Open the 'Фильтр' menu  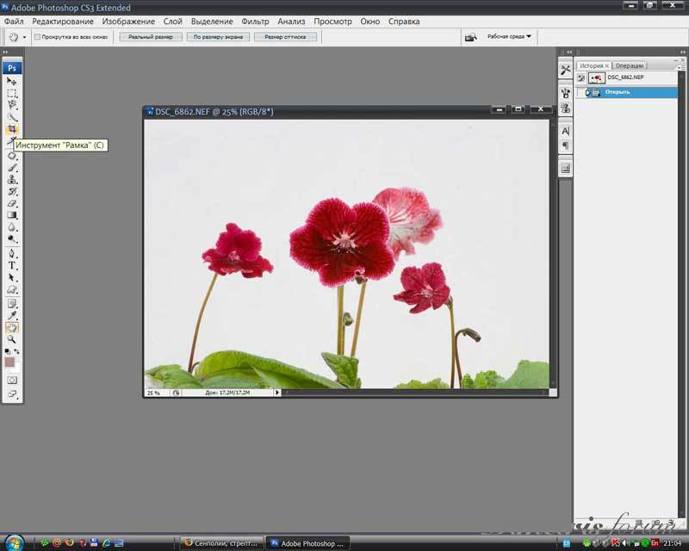click(255, 21)
